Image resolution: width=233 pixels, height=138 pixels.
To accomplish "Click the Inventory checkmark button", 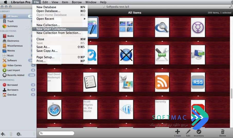I will [199, 133].
